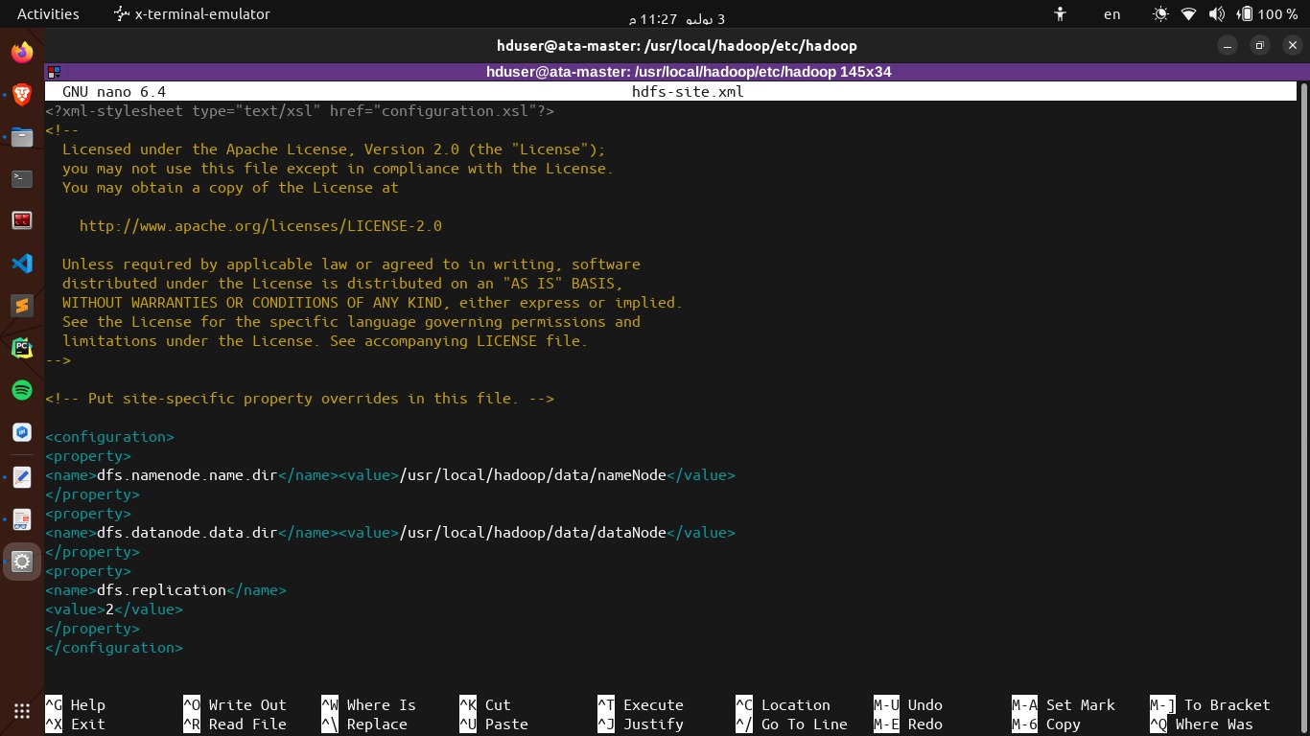
Task: Open Firefox from the dock
Action: pos(22,52)
